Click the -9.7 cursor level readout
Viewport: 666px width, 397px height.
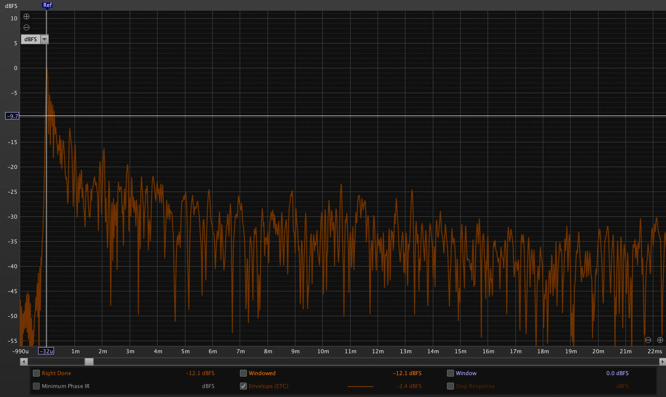pos(12,116)
